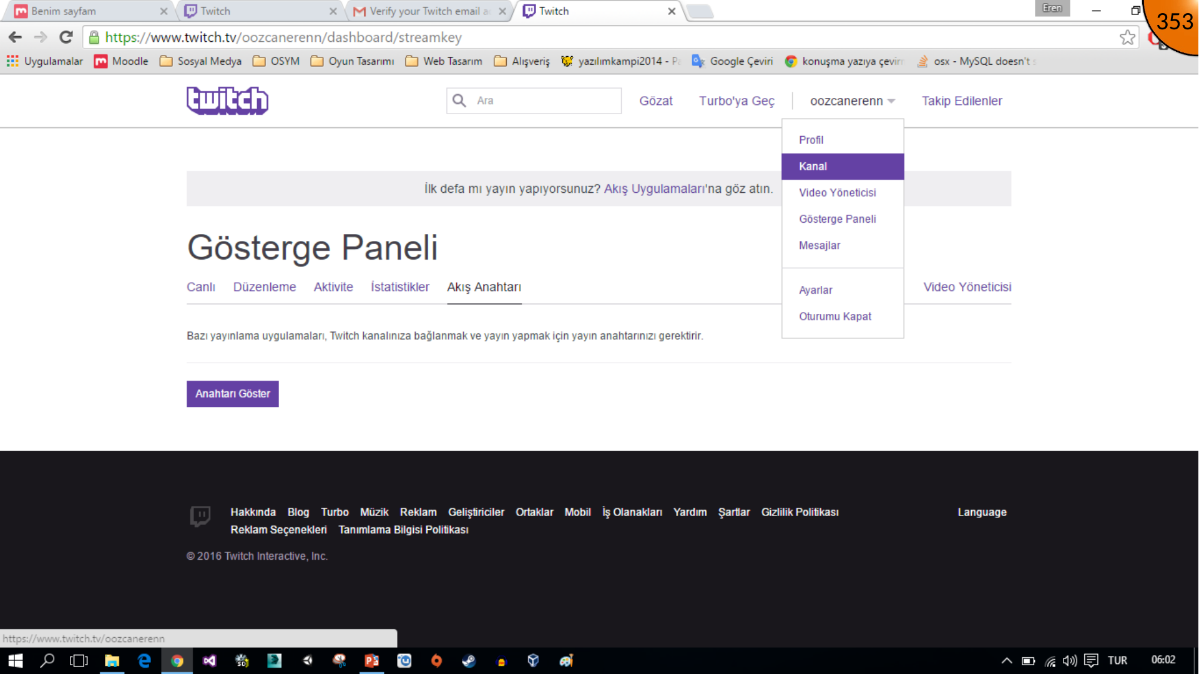This screenshot has width=1199, height=674.
Task: Toggle the oozcanerenn user dropdown
Action: [x=853, y=101]
